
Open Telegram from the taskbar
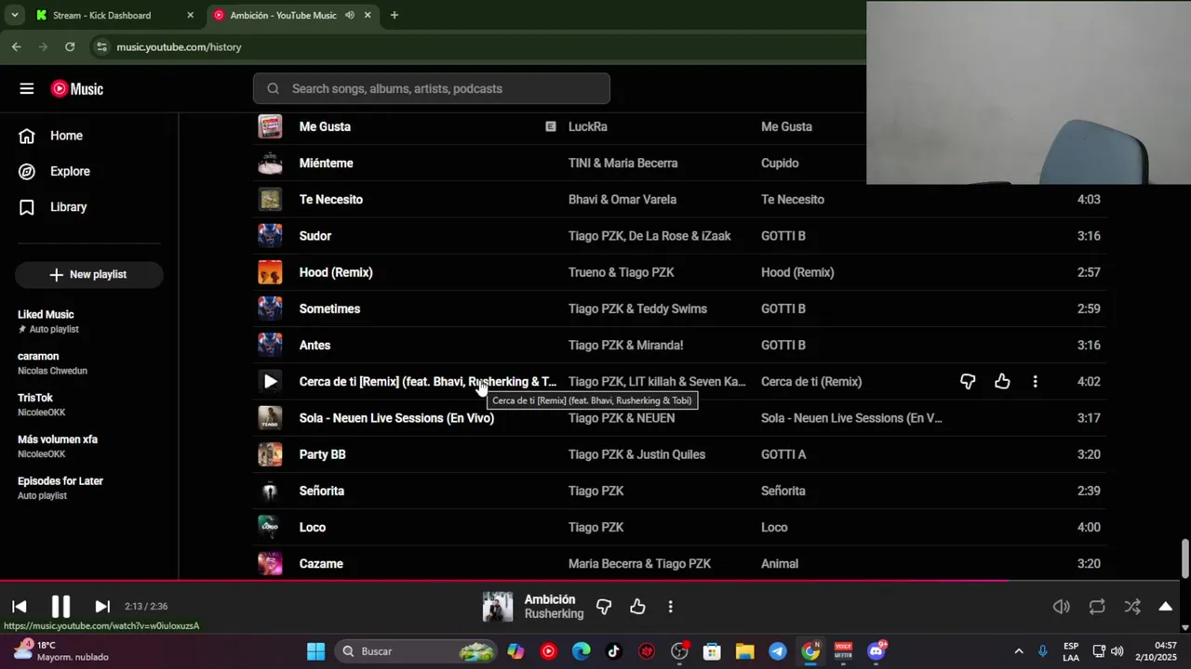778,651
